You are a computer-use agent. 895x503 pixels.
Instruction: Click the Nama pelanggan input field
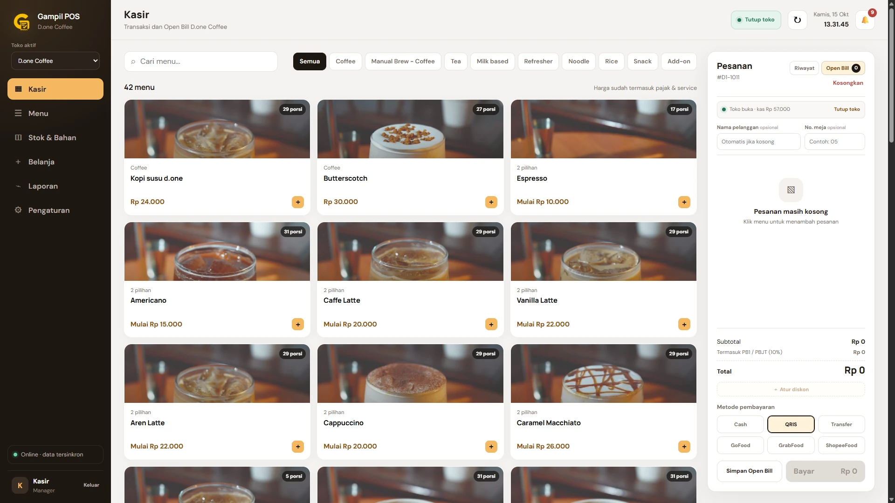[x=758, y=142]
